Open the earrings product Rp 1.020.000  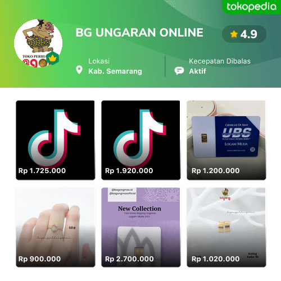[226, 227]
